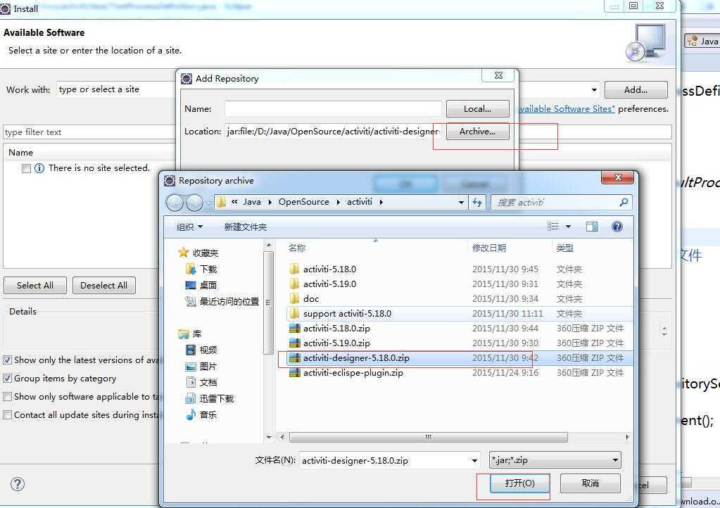Open 最近访问的位置 recent places

click(222, 302)
